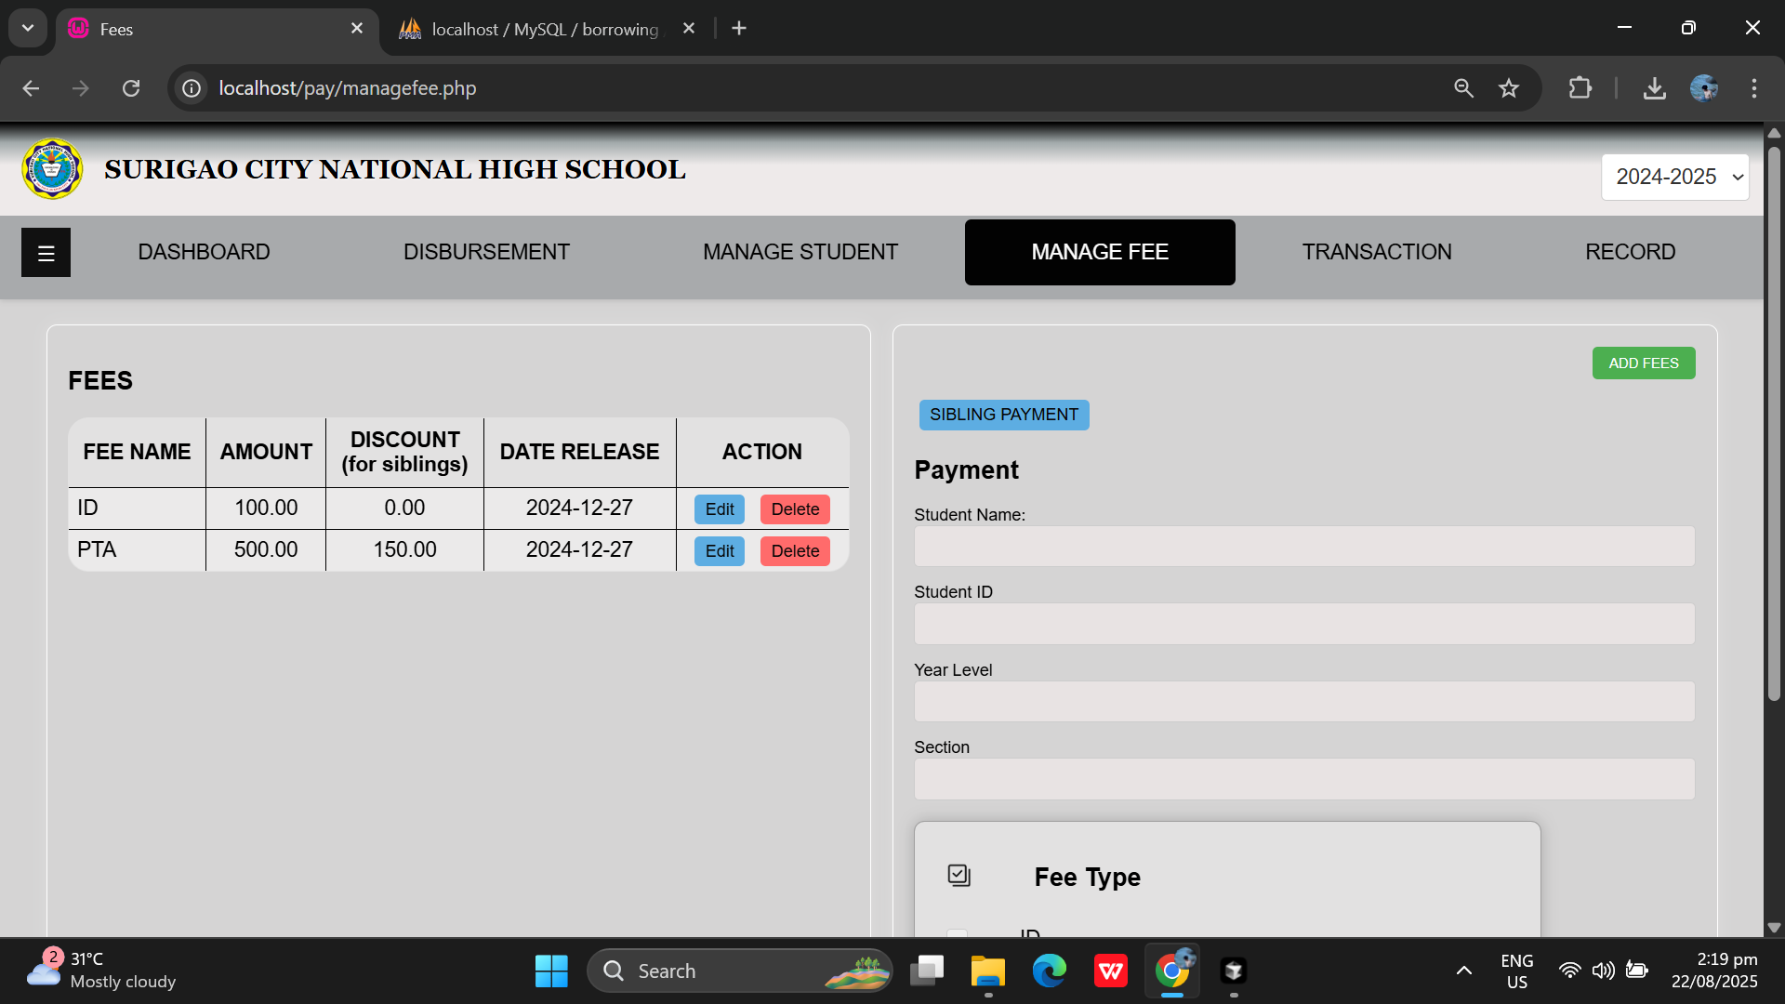Click the page vertical scrollbar
This screenshot has height=1004, width=1785.
[x=1774, y=423]
